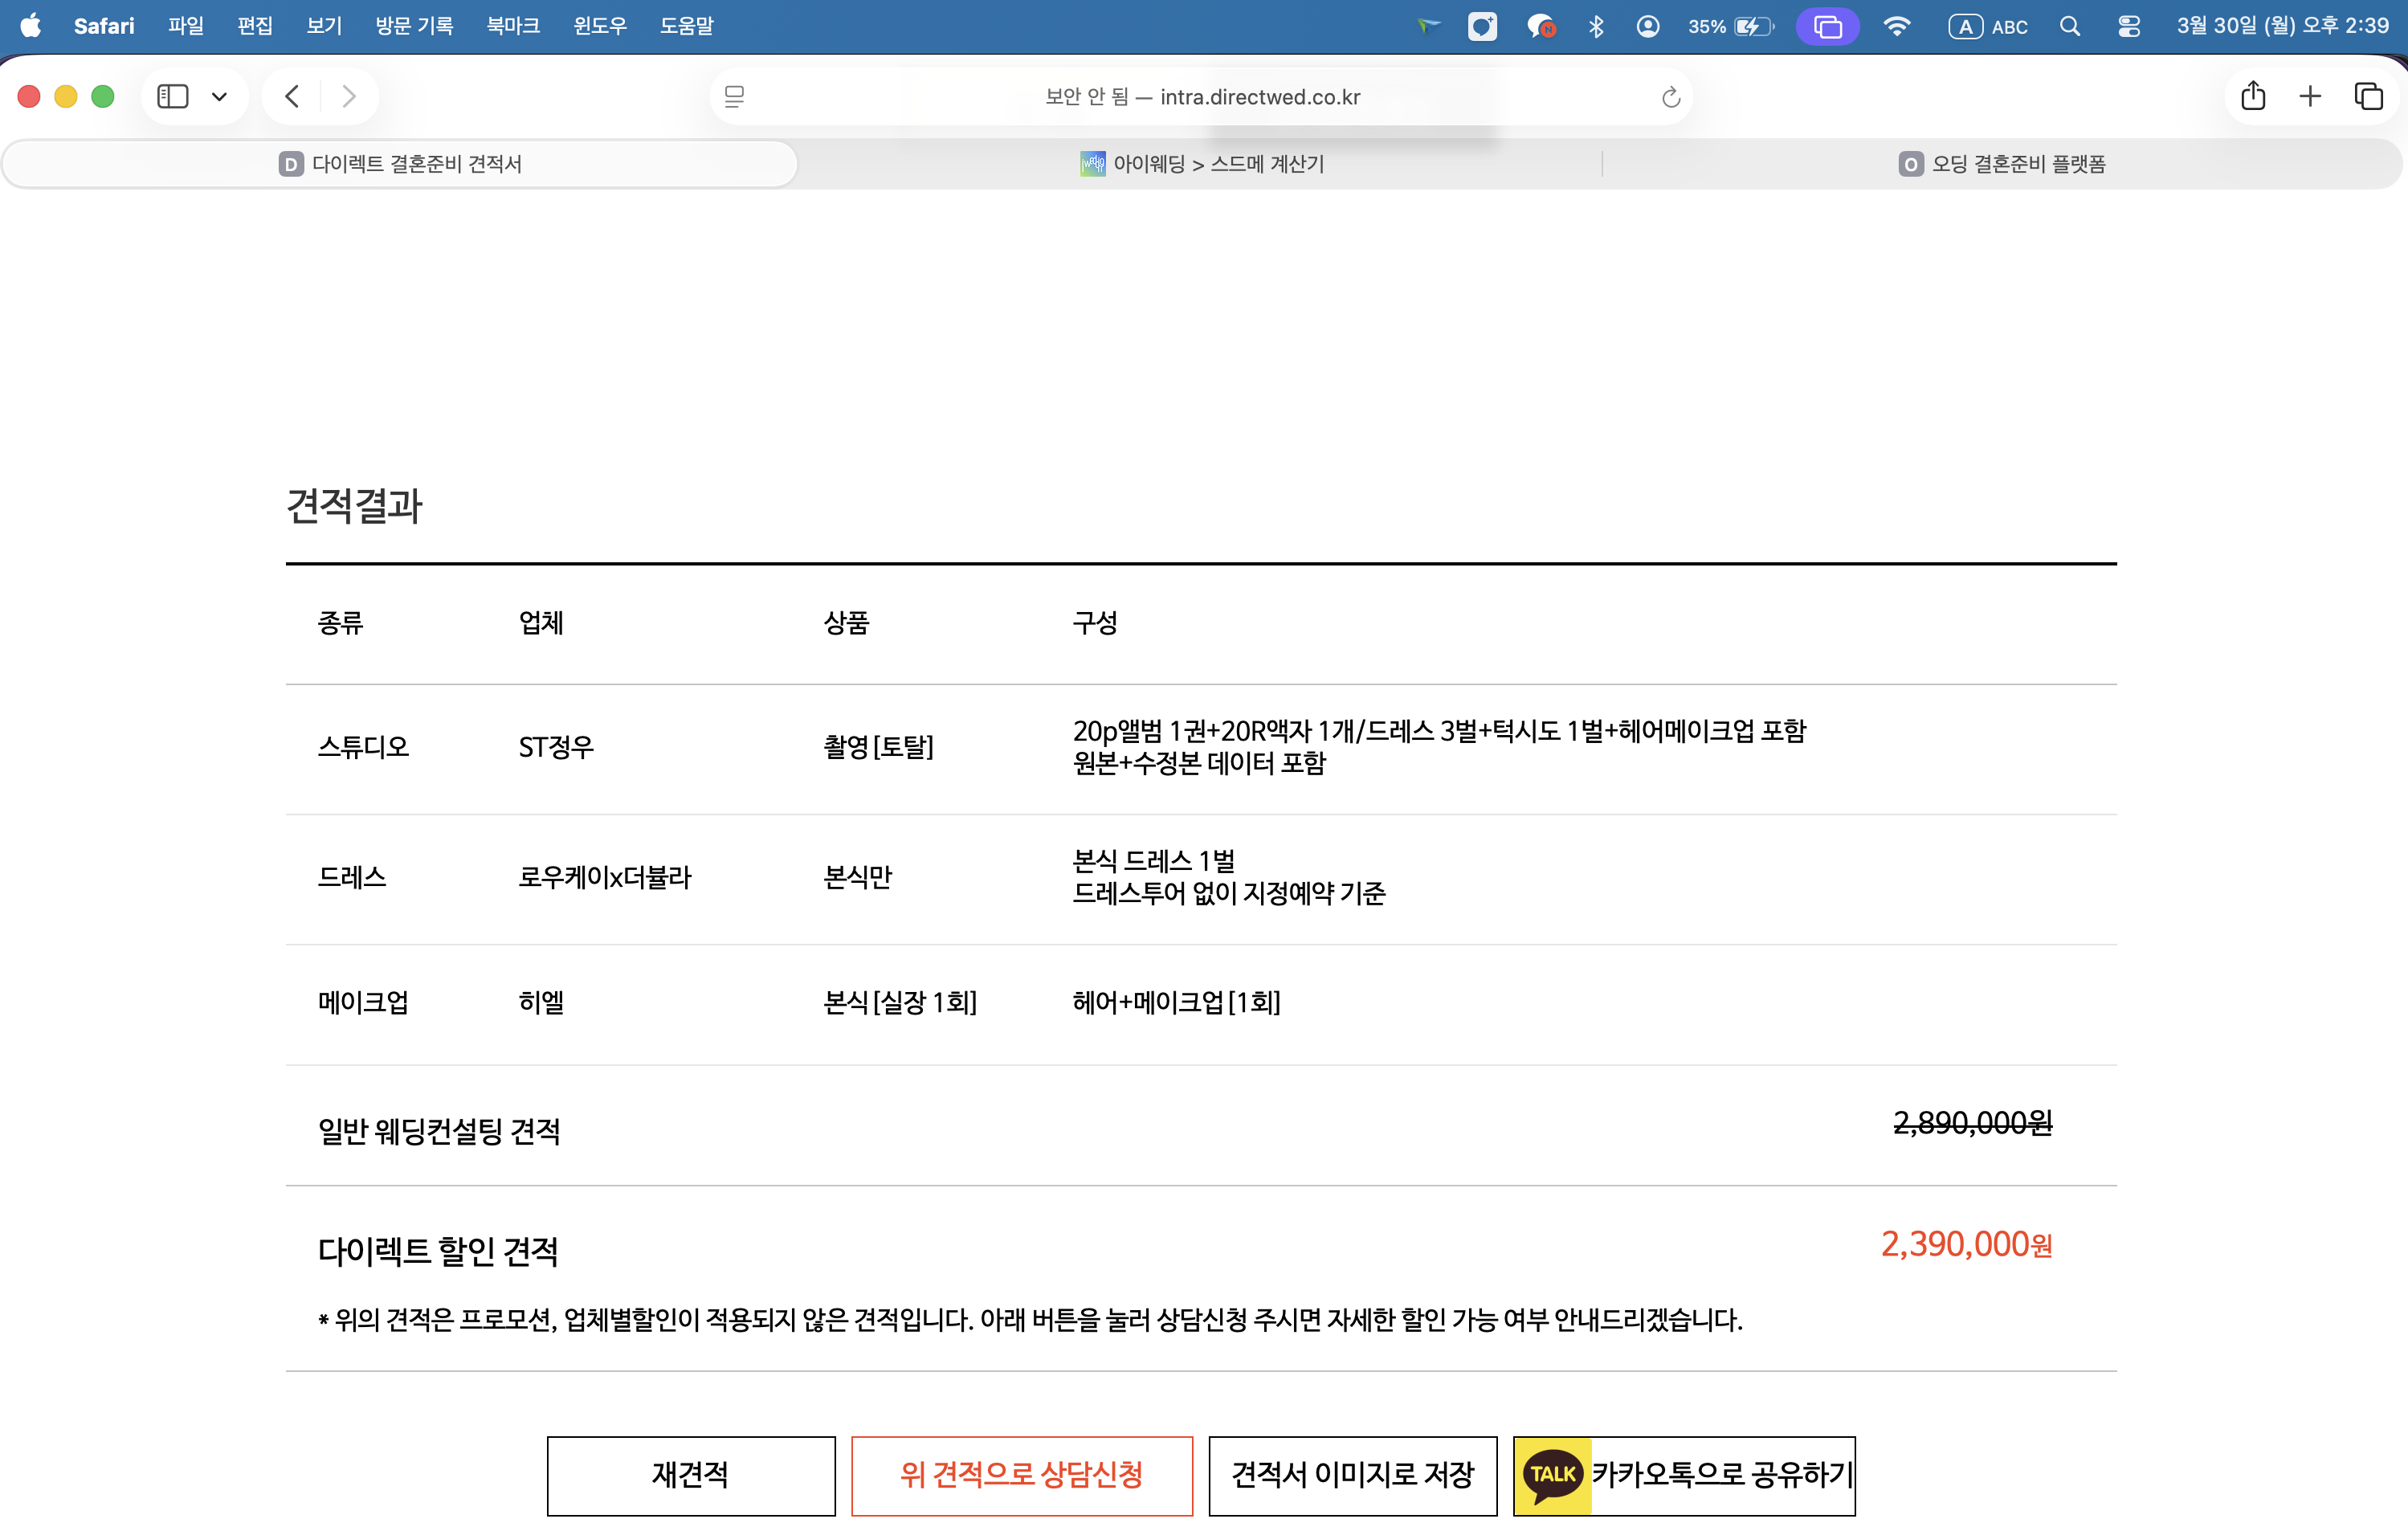Open Spotlight search from the menu bar

[2070, 26]
